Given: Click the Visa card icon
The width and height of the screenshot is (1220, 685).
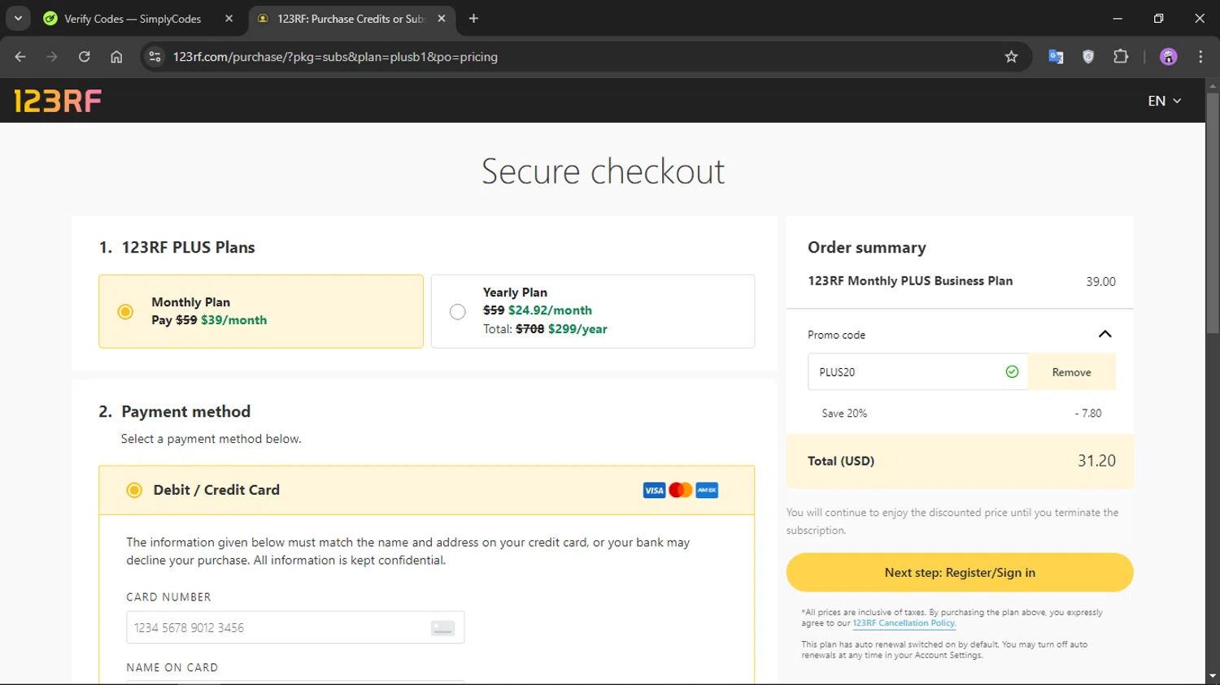Looking at the screenshot, I should (654, 490).
